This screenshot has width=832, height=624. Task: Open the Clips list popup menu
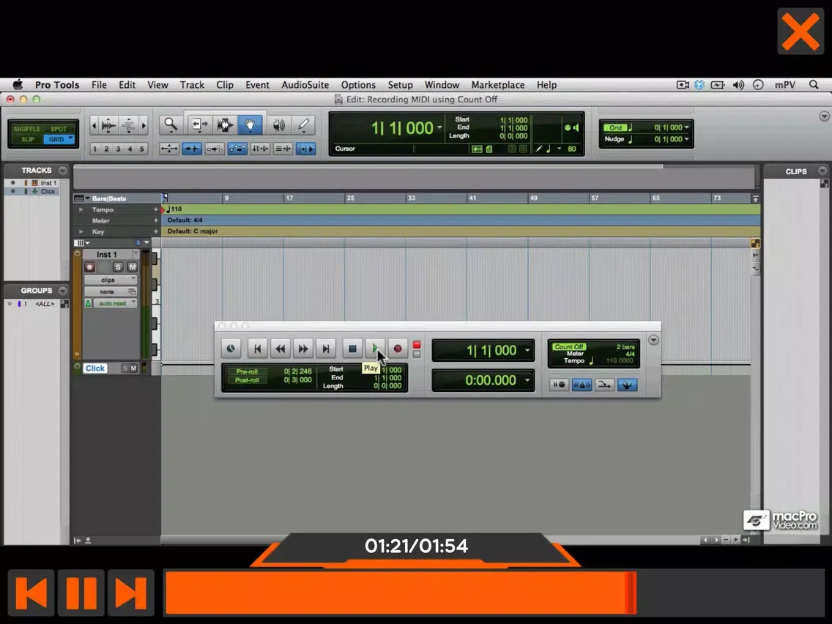point(822,171)
